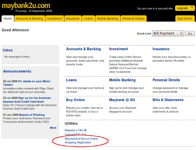Viewport: 196px width, 150px height.
Task: Select the Insurance tab
Action: click(x=73, y=18)
